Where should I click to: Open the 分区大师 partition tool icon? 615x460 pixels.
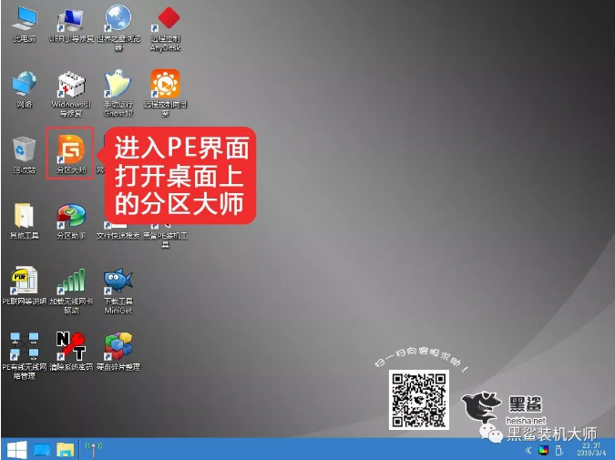coord(70,149)
